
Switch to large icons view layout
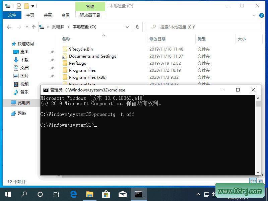[x=260, y=181]
